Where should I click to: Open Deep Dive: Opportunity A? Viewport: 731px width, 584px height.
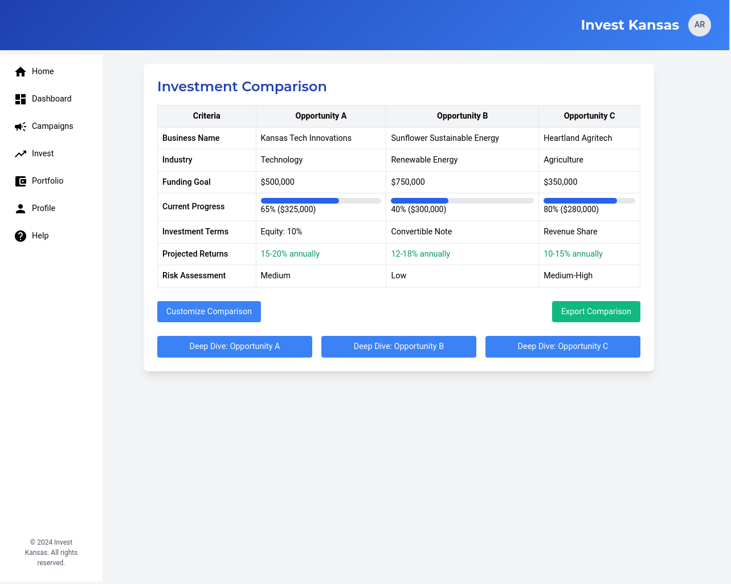(x=234, y=346)
